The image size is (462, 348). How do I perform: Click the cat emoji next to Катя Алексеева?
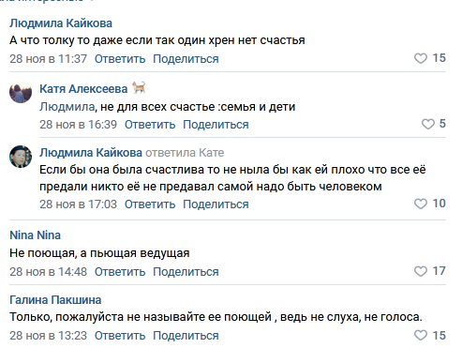139,87
